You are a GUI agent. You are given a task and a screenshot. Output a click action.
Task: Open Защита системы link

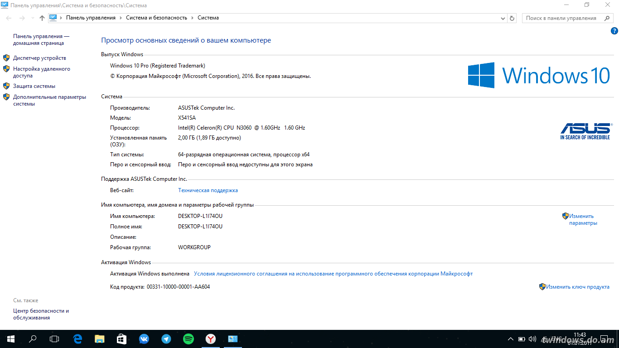(x=34, y=86)
